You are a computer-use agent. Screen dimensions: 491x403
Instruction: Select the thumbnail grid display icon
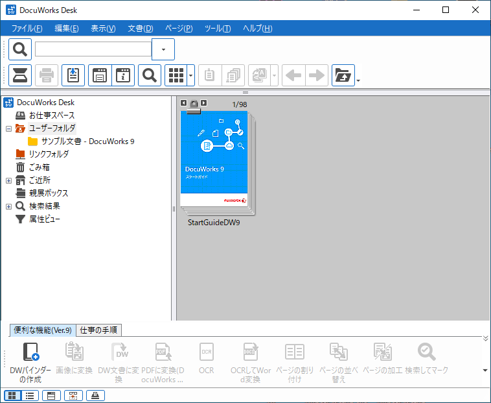point(176,75)
